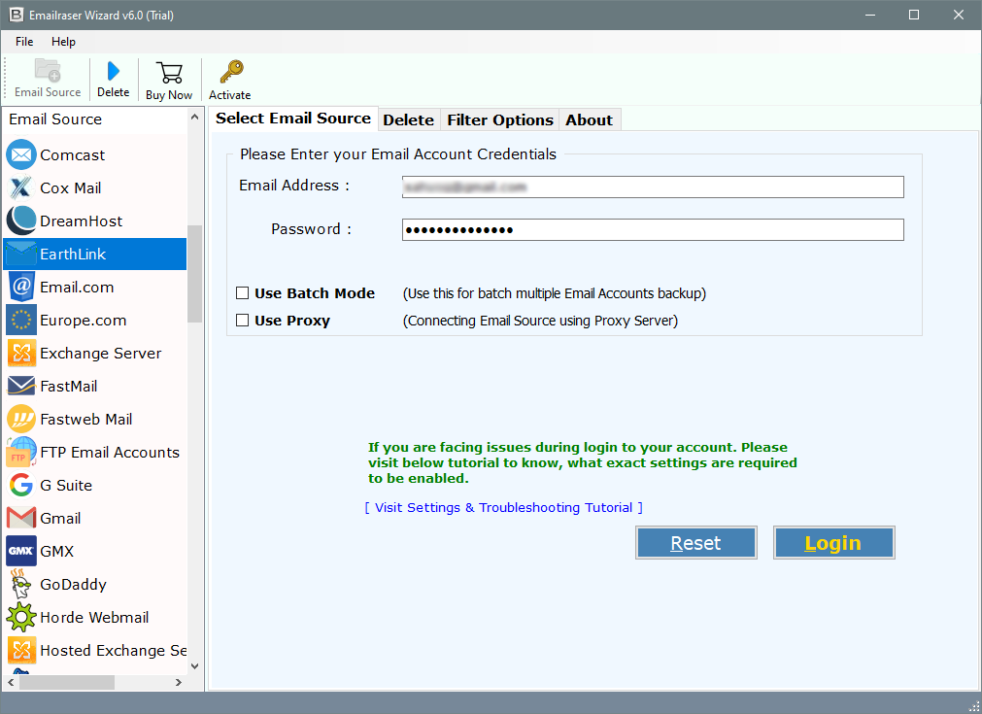Select the EarthLink envelope icon
This screenshot has width=982, height=714.
pyautogui.click(x=21, y=255)
